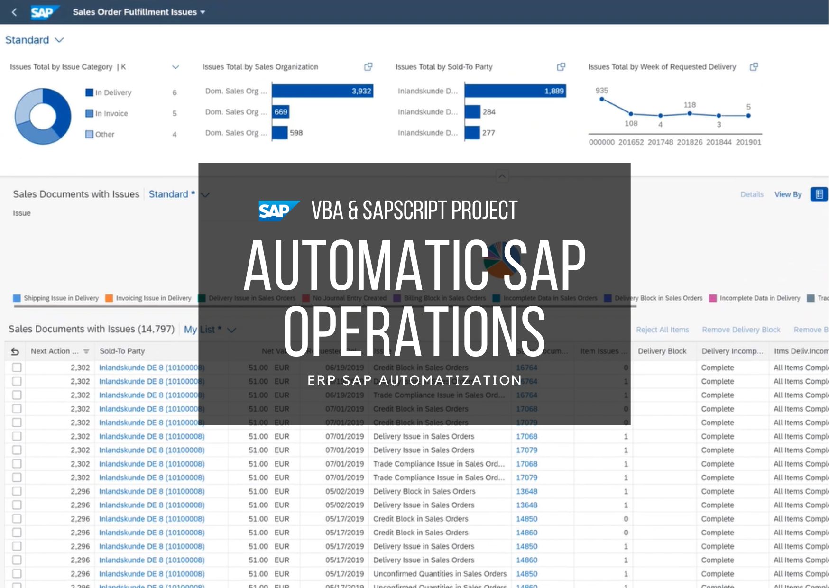
Task: Select the 669 sales organization bar
Action: [x=281, y=112]
